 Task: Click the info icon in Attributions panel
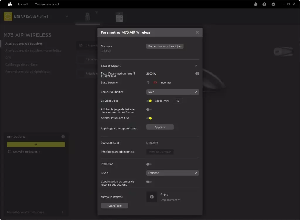tap(63, 137)
